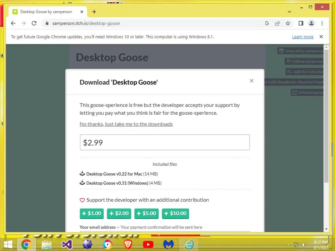Reload the Desktop Goose page
335x251 pixels.
pos(34,23)
